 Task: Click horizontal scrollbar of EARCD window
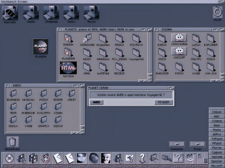[38, 133]
